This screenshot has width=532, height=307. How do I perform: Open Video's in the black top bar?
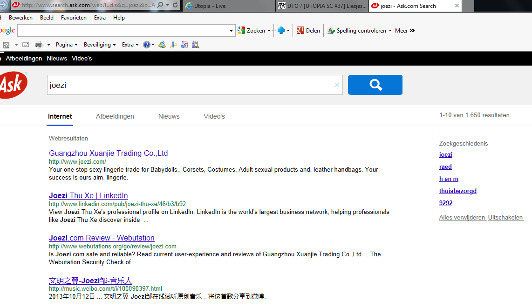[82, 58]
